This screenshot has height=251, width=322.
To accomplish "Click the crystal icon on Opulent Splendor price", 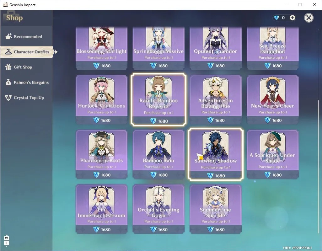I will [x=210, y=66].
